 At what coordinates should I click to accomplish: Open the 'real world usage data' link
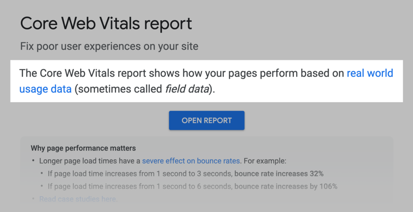(369, 74)
